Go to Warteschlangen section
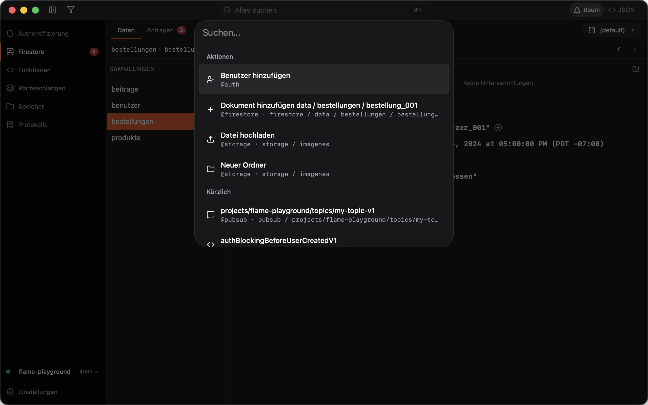Screen dimensions: 648x405 coord(52,88)
